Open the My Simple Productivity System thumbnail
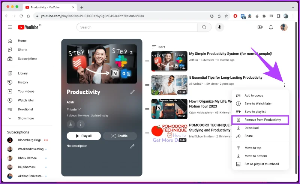Screen dimensions: 300x184 pos(169,61)
